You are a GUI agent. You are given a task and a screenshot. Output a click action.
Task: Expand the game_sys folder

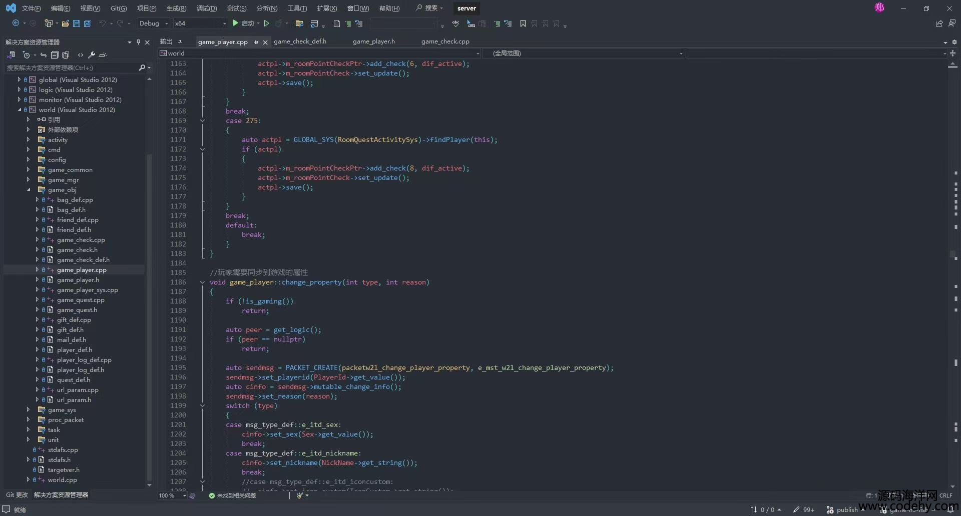click(29, 409)
